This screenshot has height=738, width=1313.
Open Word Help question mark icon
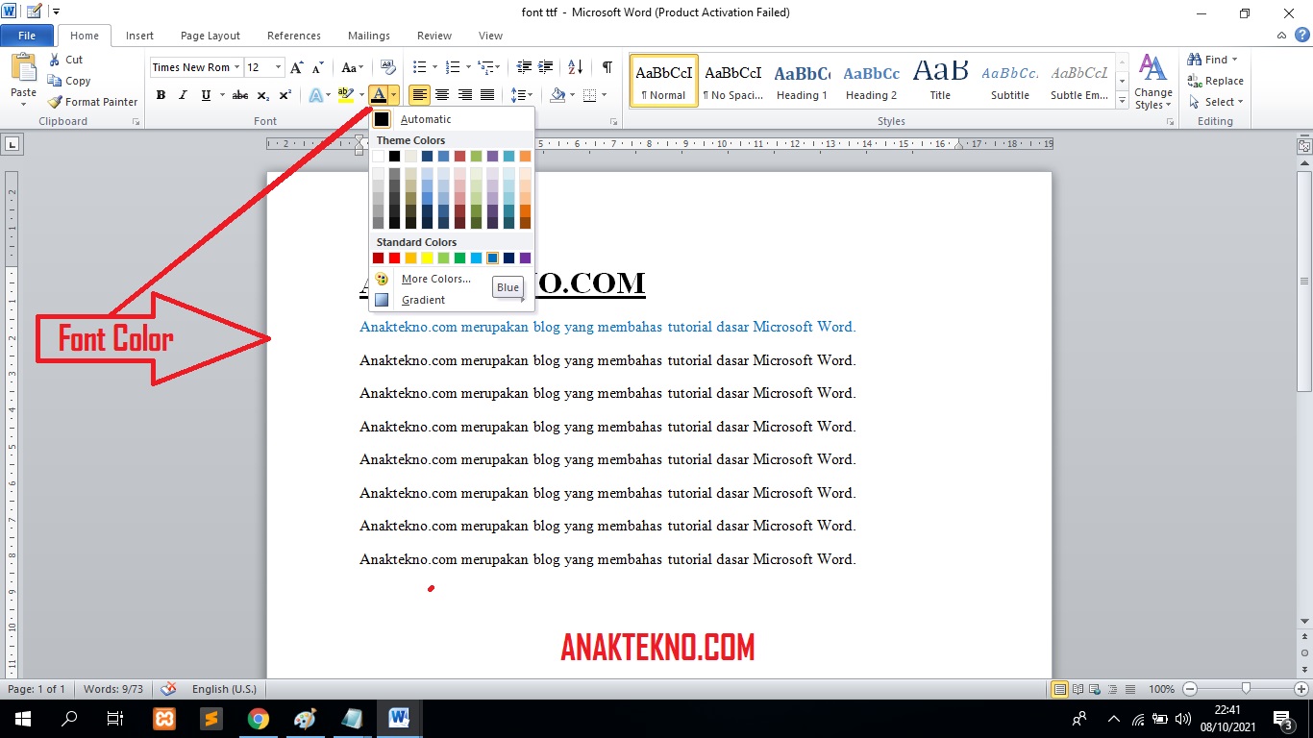(x=1301, y=36)
